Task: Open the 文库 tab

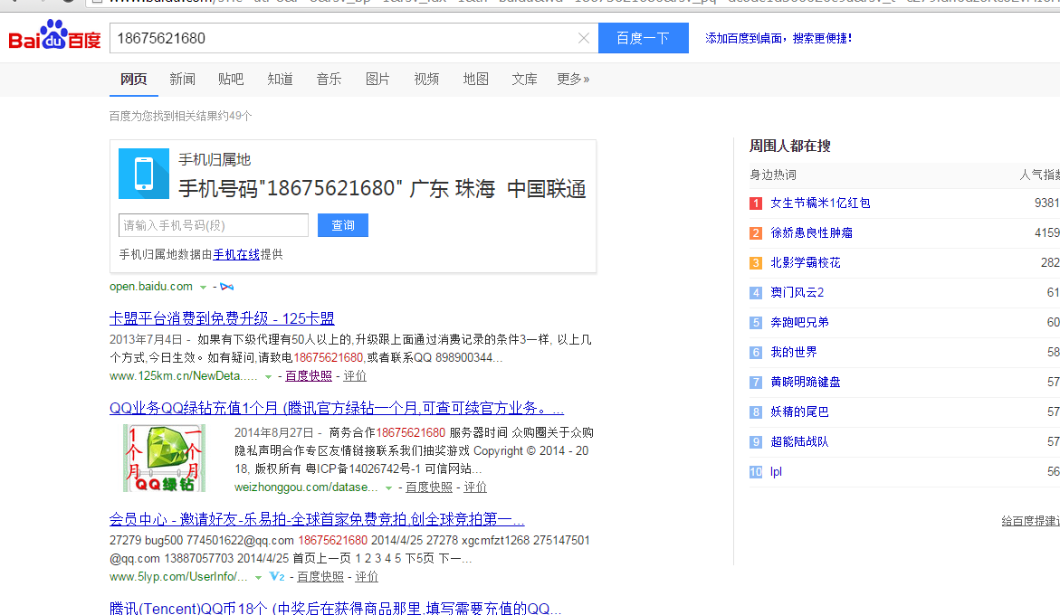Action: (525, 79)
